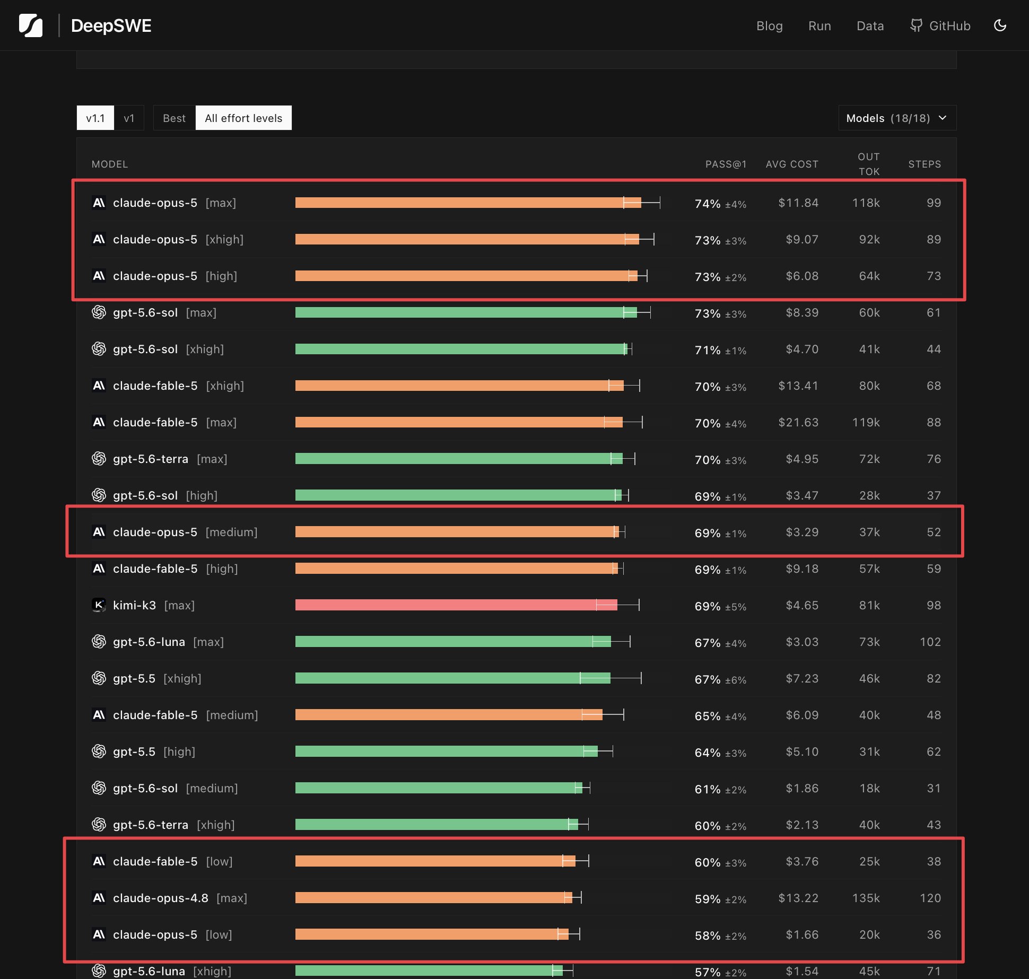1029x979 pixels.
Task: Open the Run menu item
Action: point(819,25)
